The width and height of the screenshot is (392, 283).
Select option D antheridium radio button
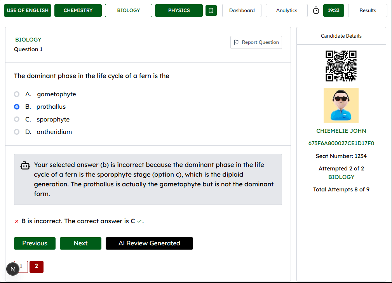(17, 132)
